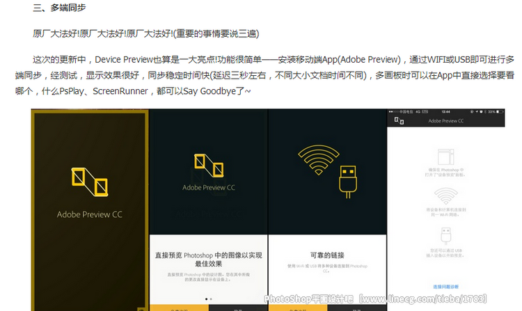Click the gray USB plug icon on the white screen
The image size is (522, 311).
click(445, 236)
